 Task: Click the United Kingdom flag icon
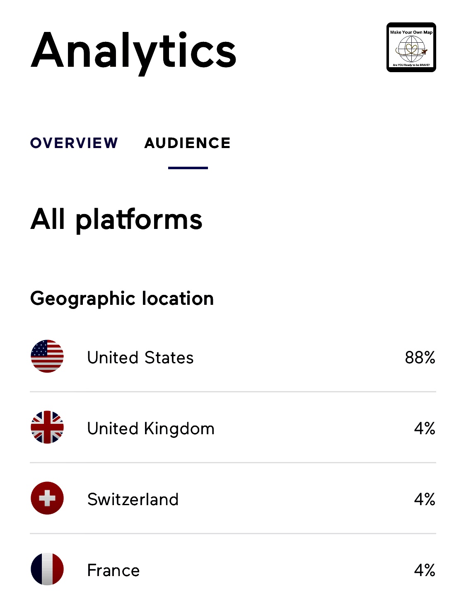point(47,427)
